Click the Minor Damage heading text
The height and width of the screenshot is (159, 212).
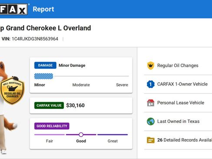[x=72, y=66]
